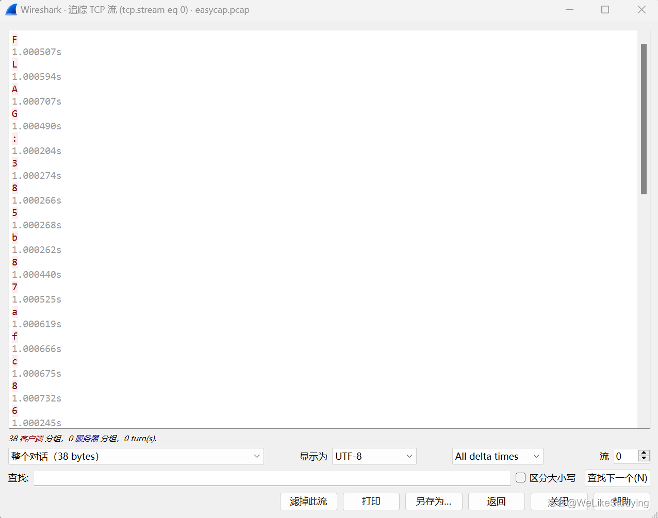Click the 返回 back button
Image resolution: width=658 pixels, height=518 pixels.
(496, 502)
